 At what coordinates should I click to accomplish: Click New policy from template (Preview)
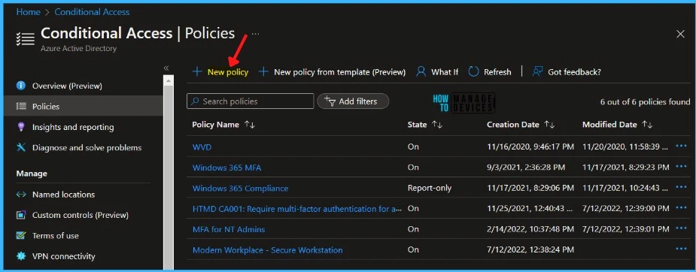point(339,72)
